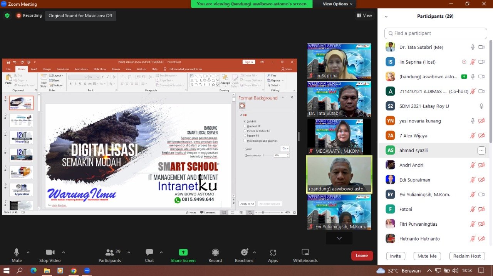Open File Explorer from the taskbar
Image resolution: width=493 pixels, height=276 pixels.
[47, 271]
